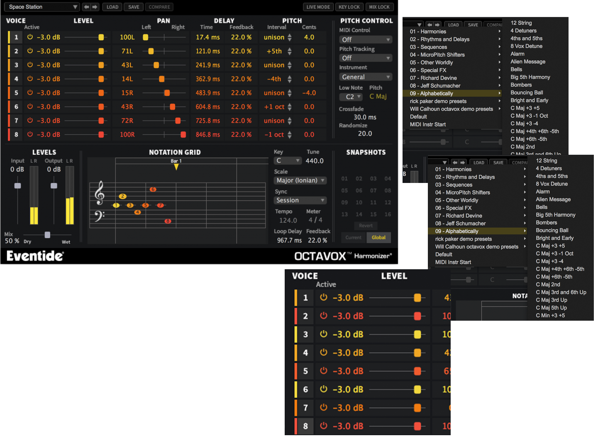Raise voice 4 pitch interval with up stepper
Screen dimensions: 598x441
[x=290, y=76]
